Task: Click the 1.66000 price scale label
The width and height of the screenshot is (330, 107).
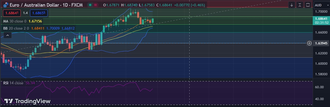Action: click(321, 32)
